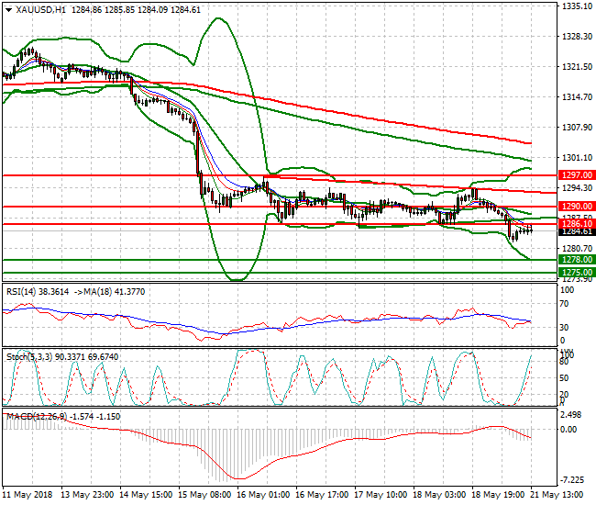Select the MACD scale value 2.498
Viewport: 596px width, 505px height.
point(571,415)
